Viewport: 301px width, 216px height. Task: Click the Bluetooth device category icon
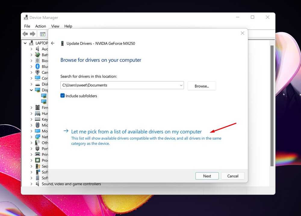38,66
